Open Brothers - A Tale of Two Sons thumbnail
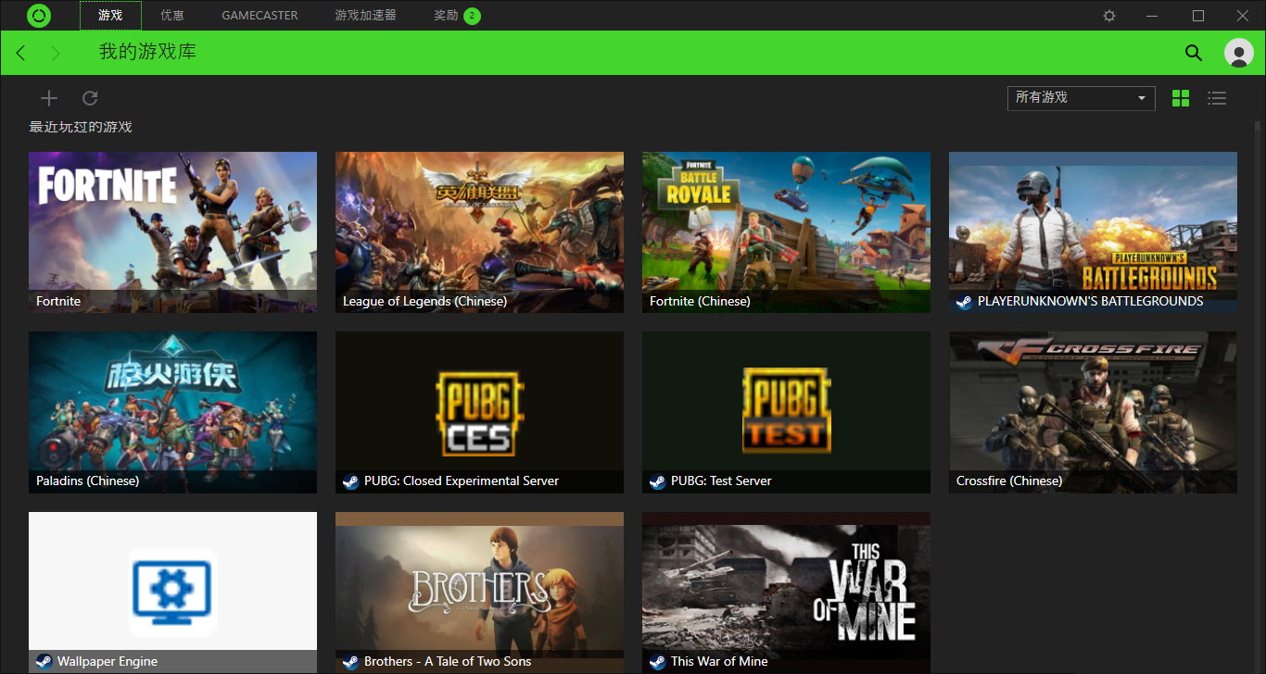 point(479,593)
